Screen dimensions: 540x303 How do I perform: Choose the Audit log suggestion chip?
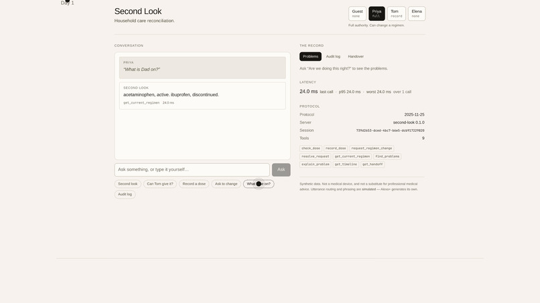click(125, 195)
